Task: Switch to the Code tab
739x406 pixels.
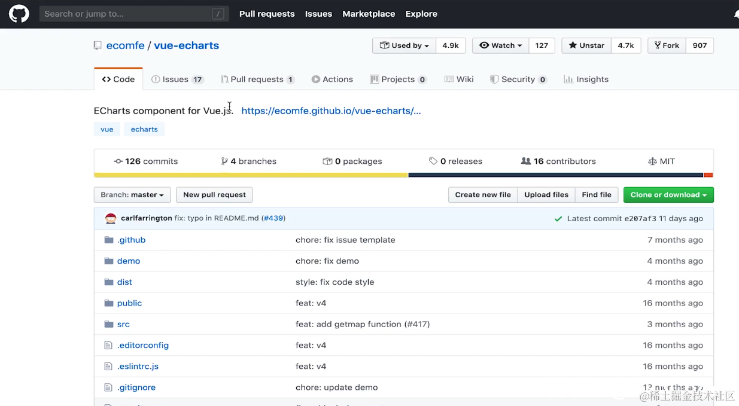Action: [118, 80]
